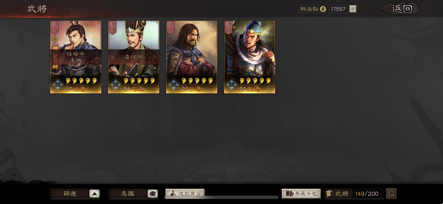Viewport: 443px width, 204px height.
Task: Click the plus icon beside 戰法點 17557
Action: pyautogui.click(x=352, y=9)
